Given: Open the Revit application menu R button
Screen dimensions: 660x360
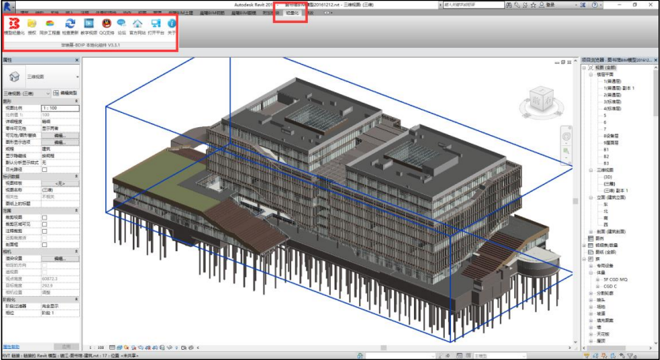Looking at the screenshot, I should coord(9,6).
